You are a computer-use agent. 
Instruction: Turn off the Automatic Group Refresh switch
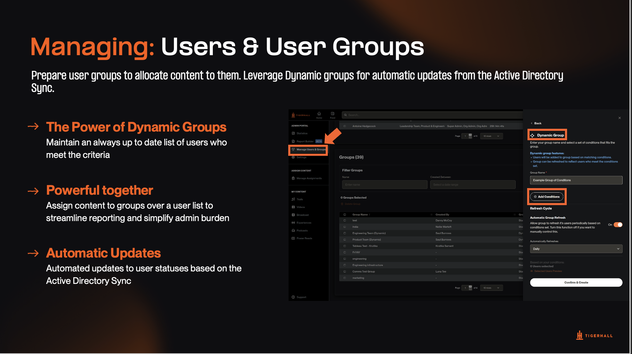click(618, 225)
